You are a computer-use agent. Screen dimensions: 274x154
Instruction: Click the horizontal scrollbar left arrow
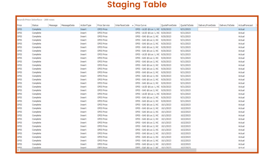click(18, 150)
